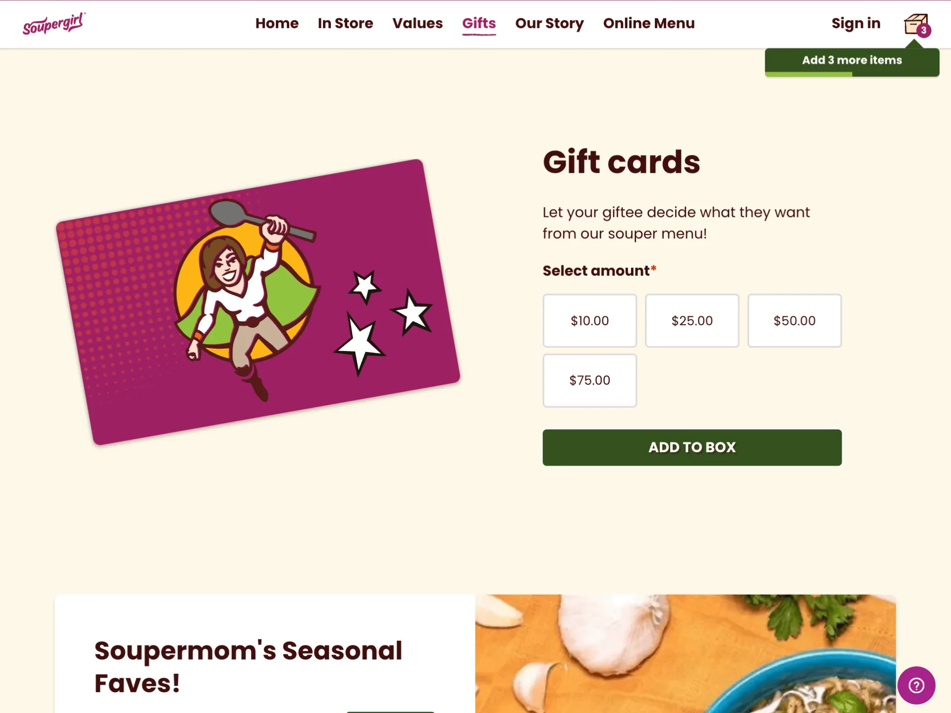Screen dimensions: 951x713
Task: Click the Sign in link
Action: [856, 23]
